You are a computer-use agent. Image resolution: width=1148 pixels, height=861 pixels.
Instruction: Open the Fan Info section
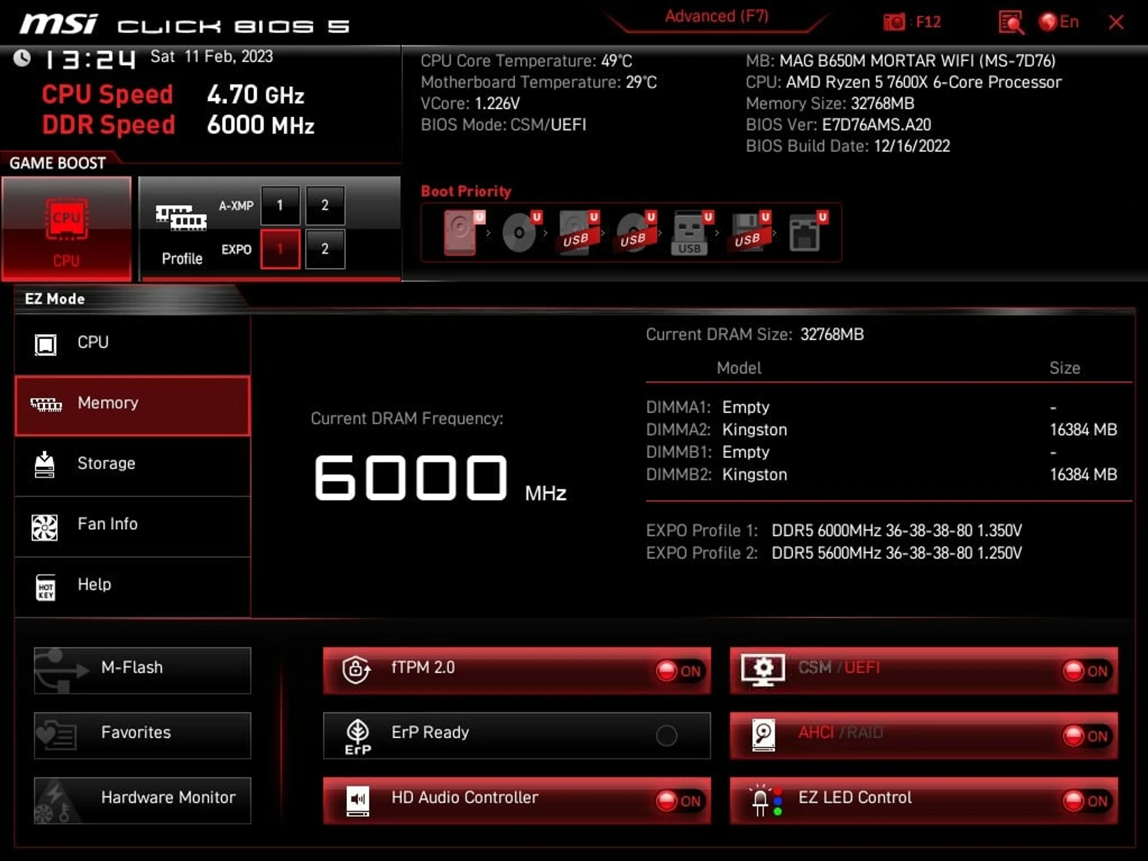point(132,526)
